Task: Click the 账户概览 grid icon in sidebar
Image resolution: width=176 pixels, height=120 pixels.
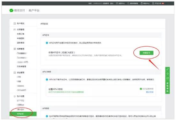Action: pos(15,23)
